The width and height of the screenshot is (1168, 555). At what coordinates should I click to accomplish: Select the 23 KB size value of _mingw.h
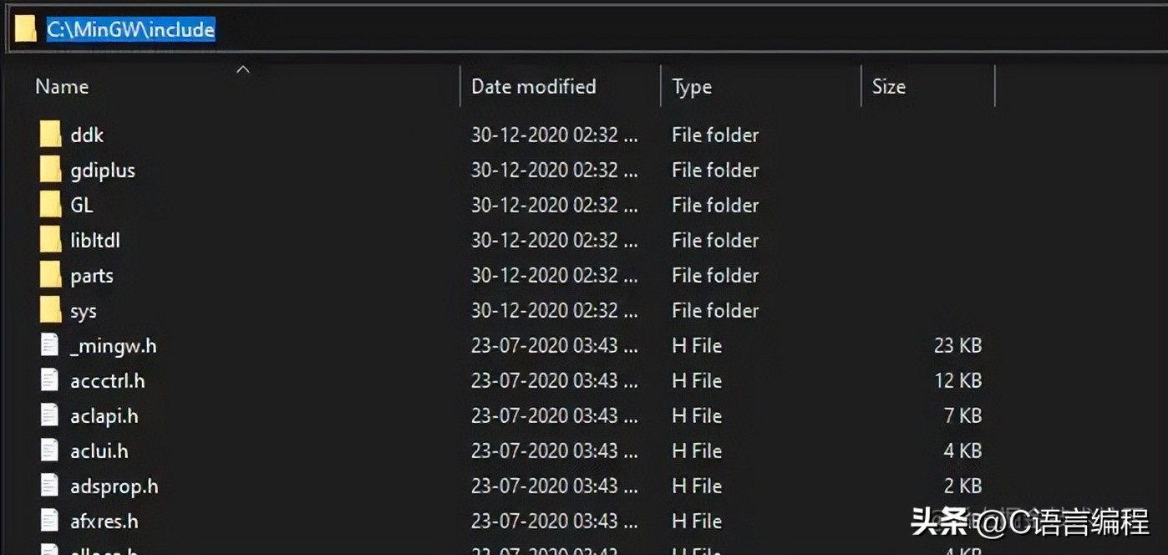click(959, 345)
